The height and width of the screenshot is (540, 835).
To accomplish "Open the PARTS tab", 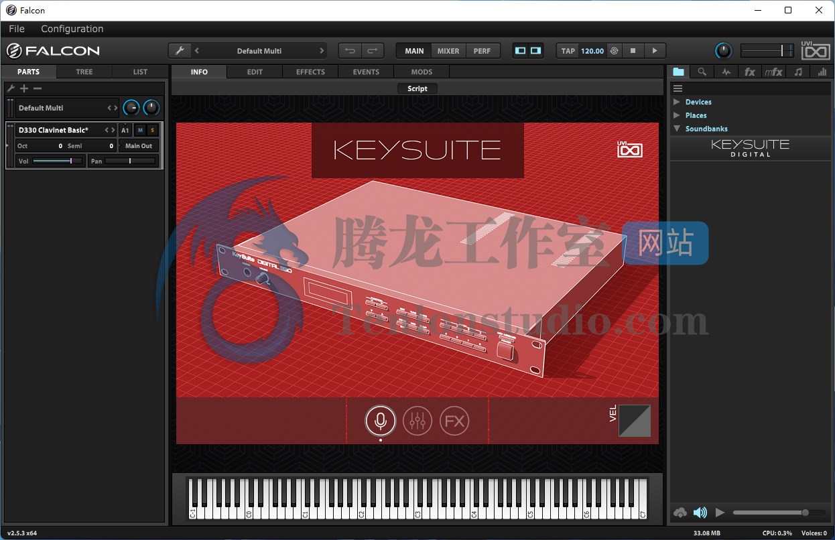I will pyautogui.click(x=29, y=72).
